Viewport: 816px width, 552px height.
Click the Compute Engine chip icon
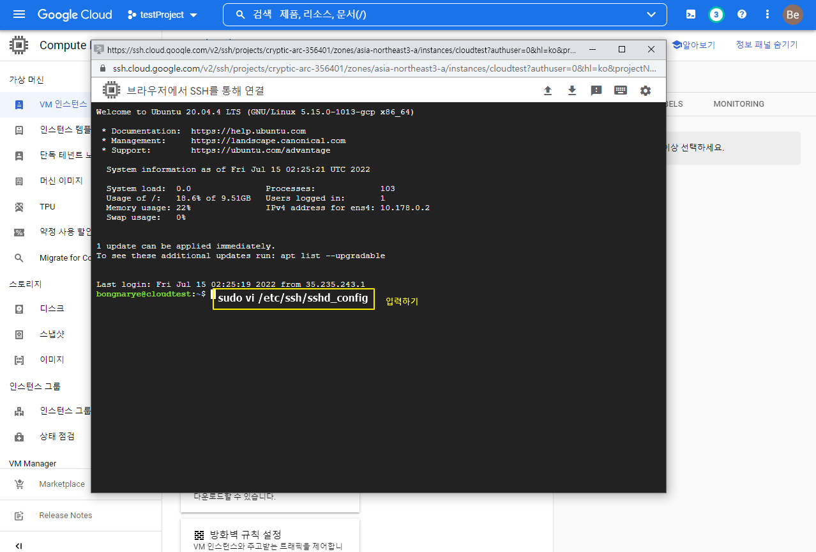click(x=19, y=45)
